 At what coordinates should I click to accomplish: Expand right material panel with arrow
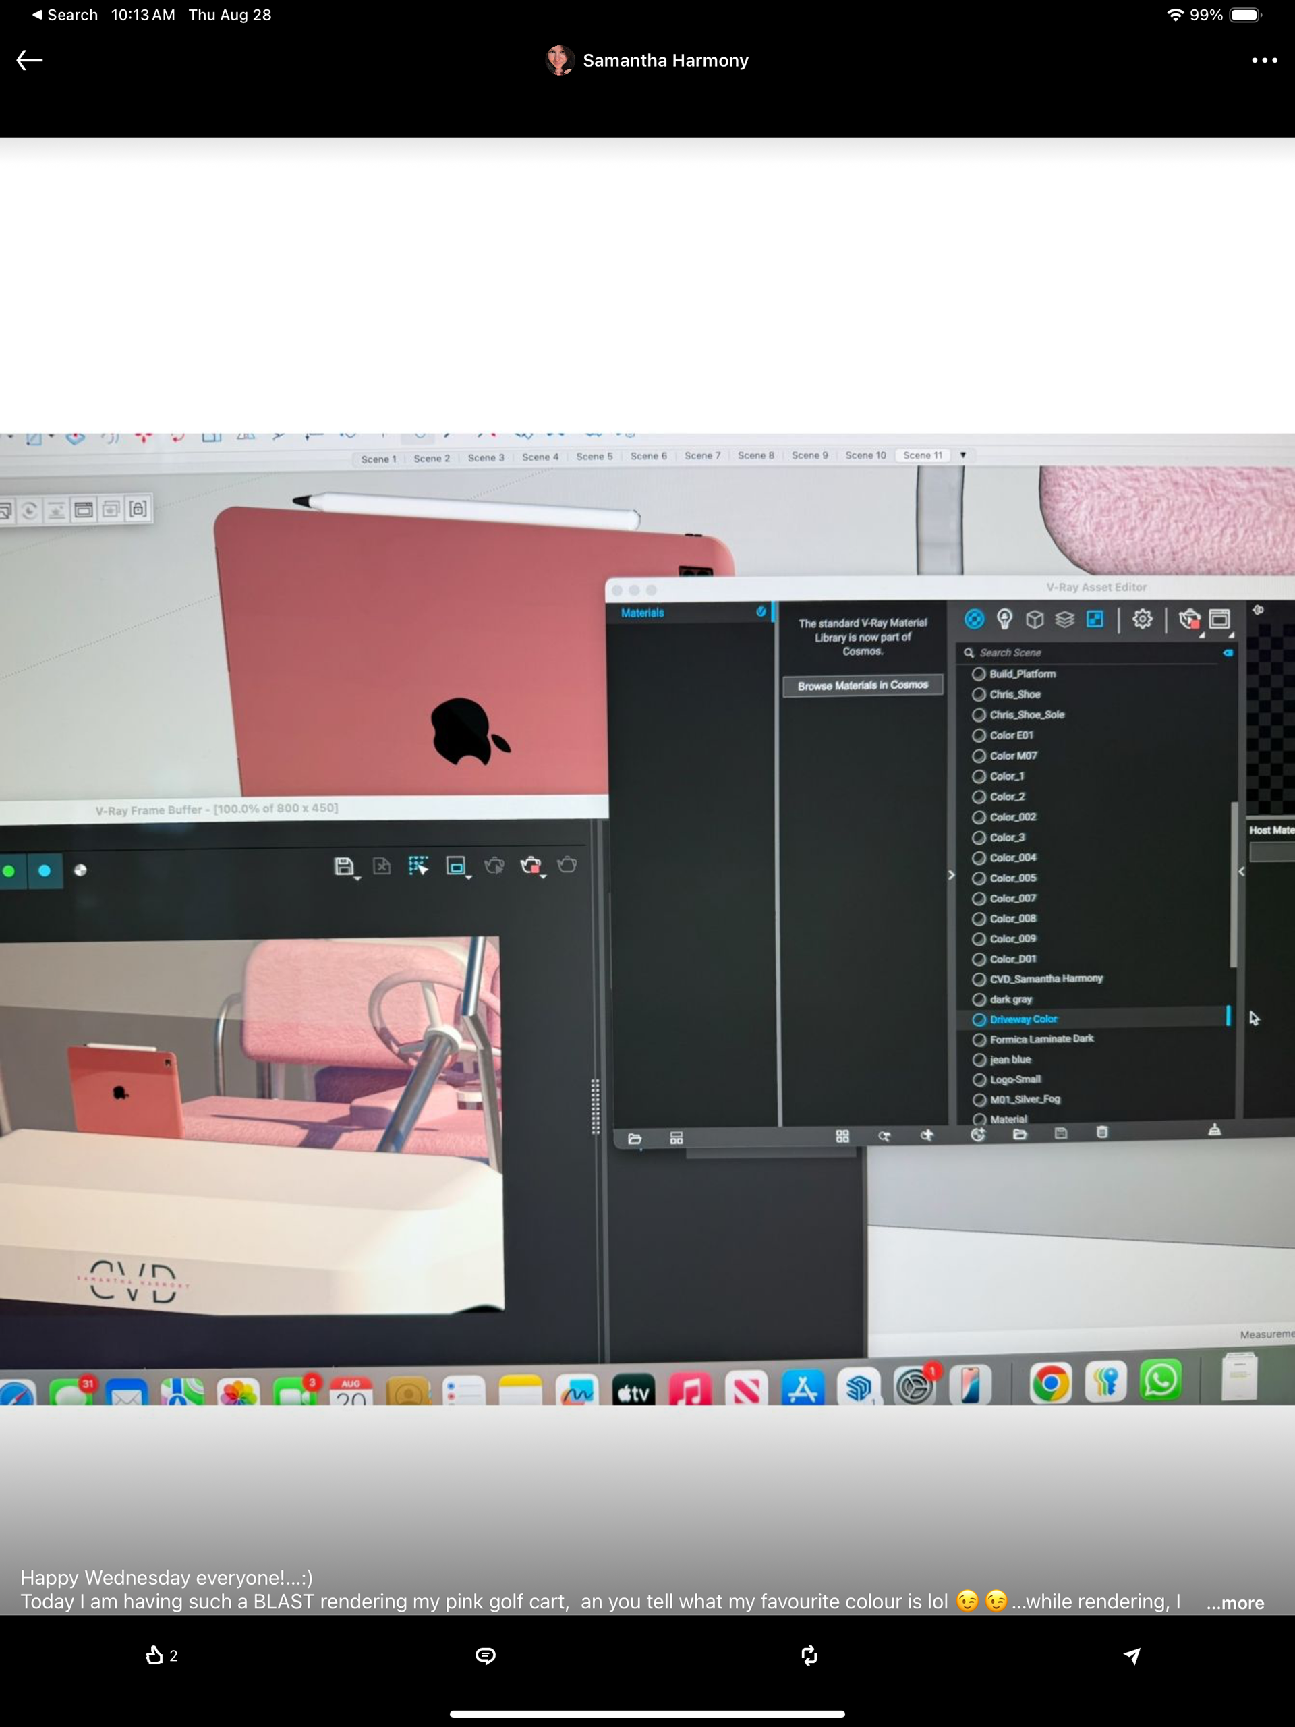pos(1241,872)
